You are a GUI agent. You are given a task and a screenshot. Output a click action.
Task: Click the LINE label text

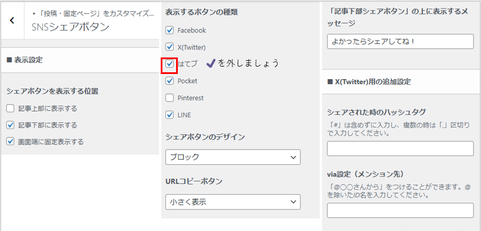tap(184, 115)
